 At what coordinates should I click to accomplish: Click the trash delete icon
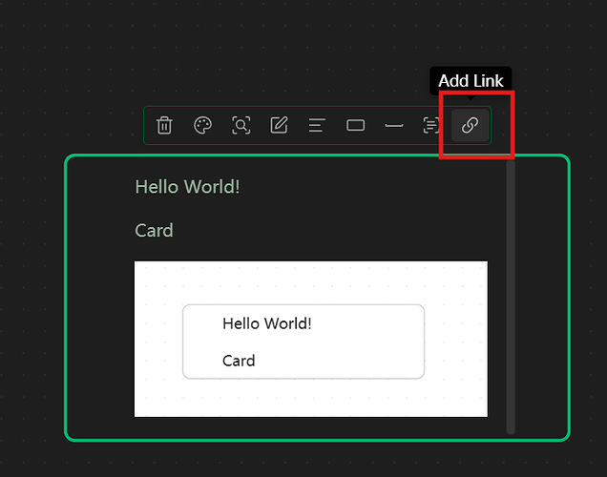pos(164,125)
